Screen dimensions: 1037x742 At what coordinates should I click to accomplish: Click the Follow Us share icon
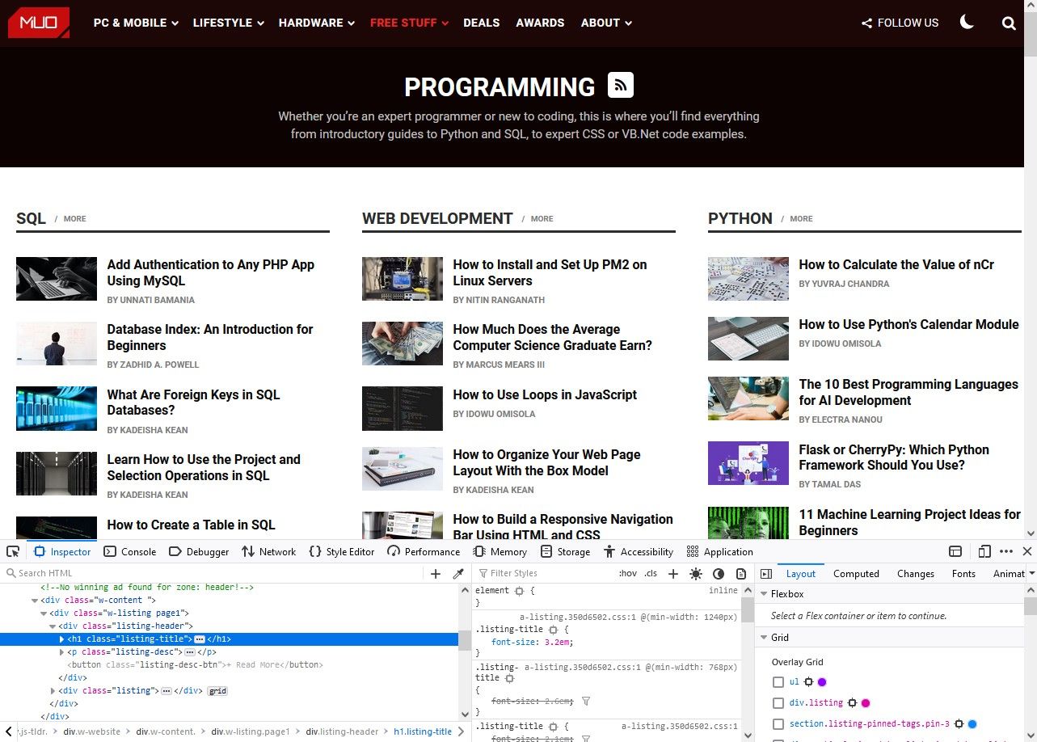coord(866,23)
